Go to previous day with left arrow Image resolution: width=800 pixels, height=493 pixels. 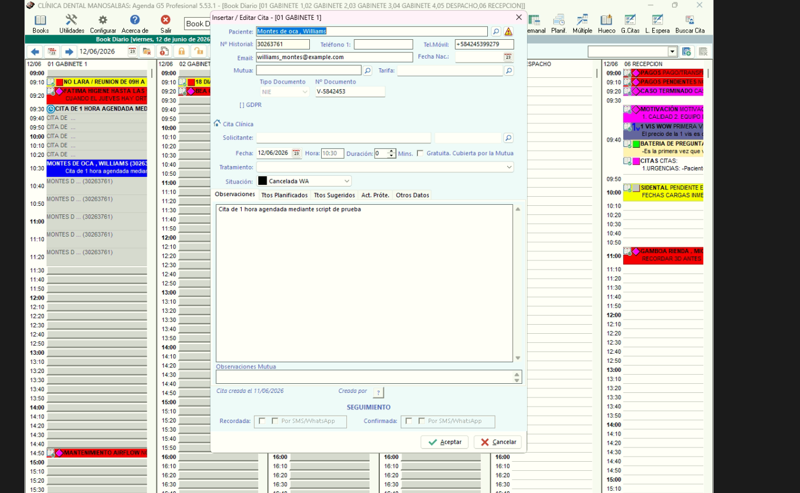pyautogui.click(x=35, y=52)
